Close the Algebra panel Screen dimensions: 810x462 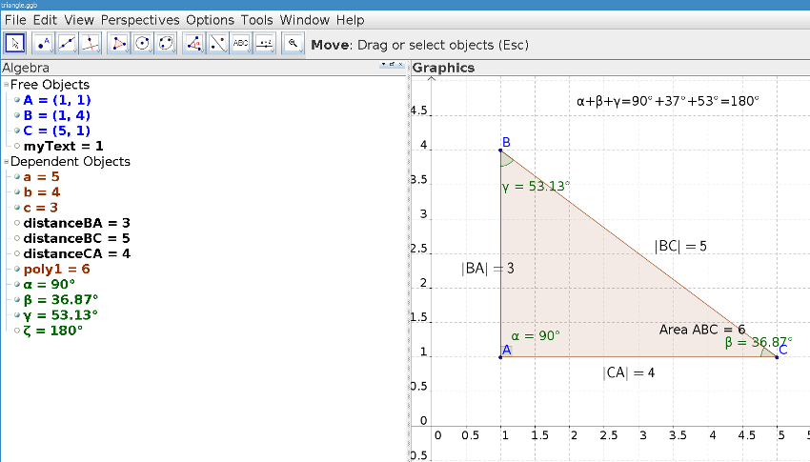(x=400, y=64)
